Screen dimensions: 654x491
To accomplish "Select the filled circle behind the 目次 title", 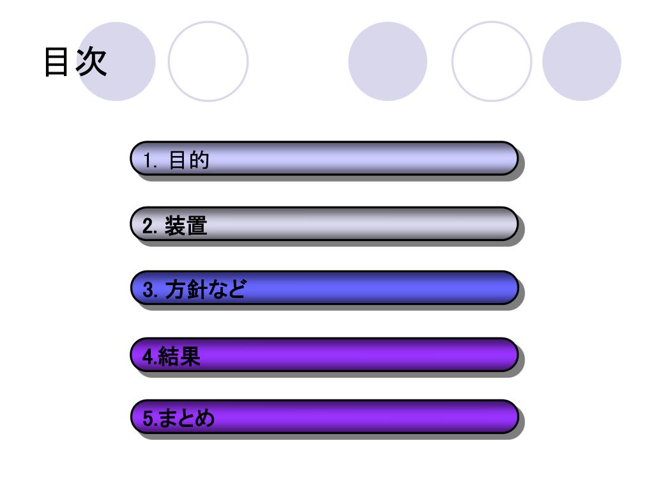I will [116, 61].
